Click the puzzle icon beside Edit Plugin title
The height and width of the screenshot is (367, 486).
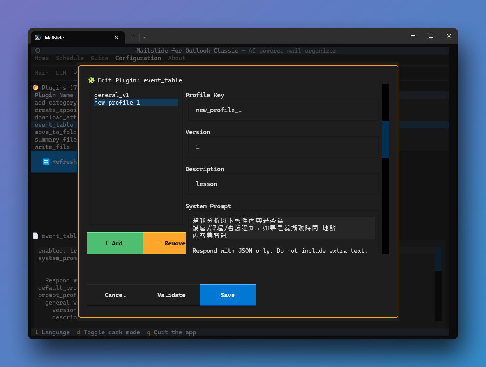tap(92, 80)
